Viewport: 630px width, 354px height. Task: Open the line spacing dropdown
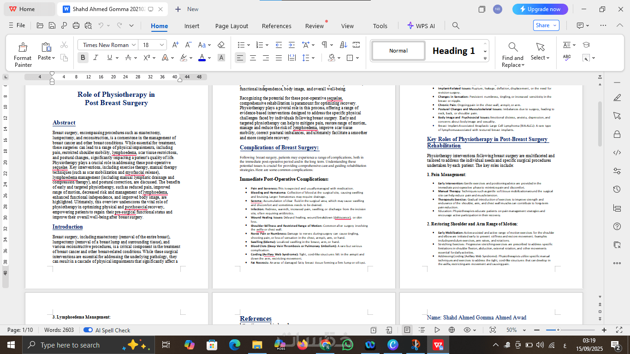pyautogui.click(x=314, y=58)
